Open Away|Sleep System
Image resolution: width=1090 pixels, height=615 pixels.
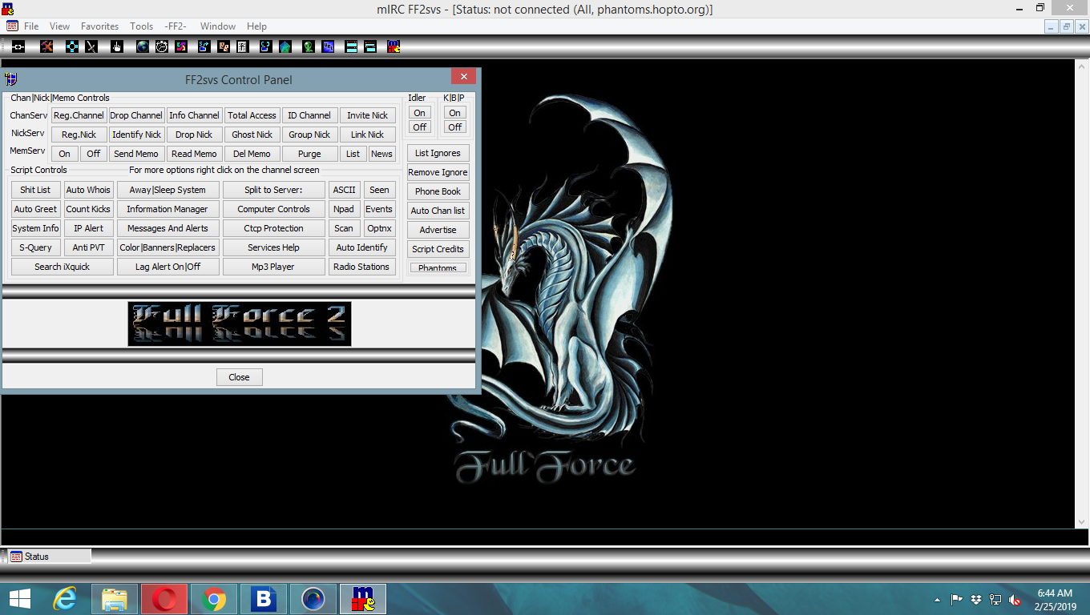168,190
